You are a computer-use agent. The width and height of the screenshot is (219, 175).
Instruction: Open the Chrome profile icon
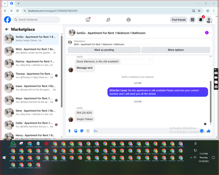[208, 11]
